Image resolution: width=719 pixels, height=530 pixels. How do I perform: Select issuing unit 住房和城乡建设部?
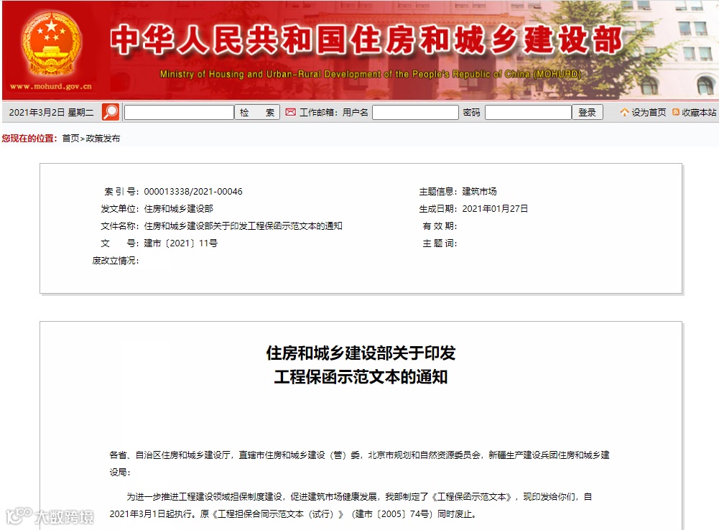(x=178, y=208)
